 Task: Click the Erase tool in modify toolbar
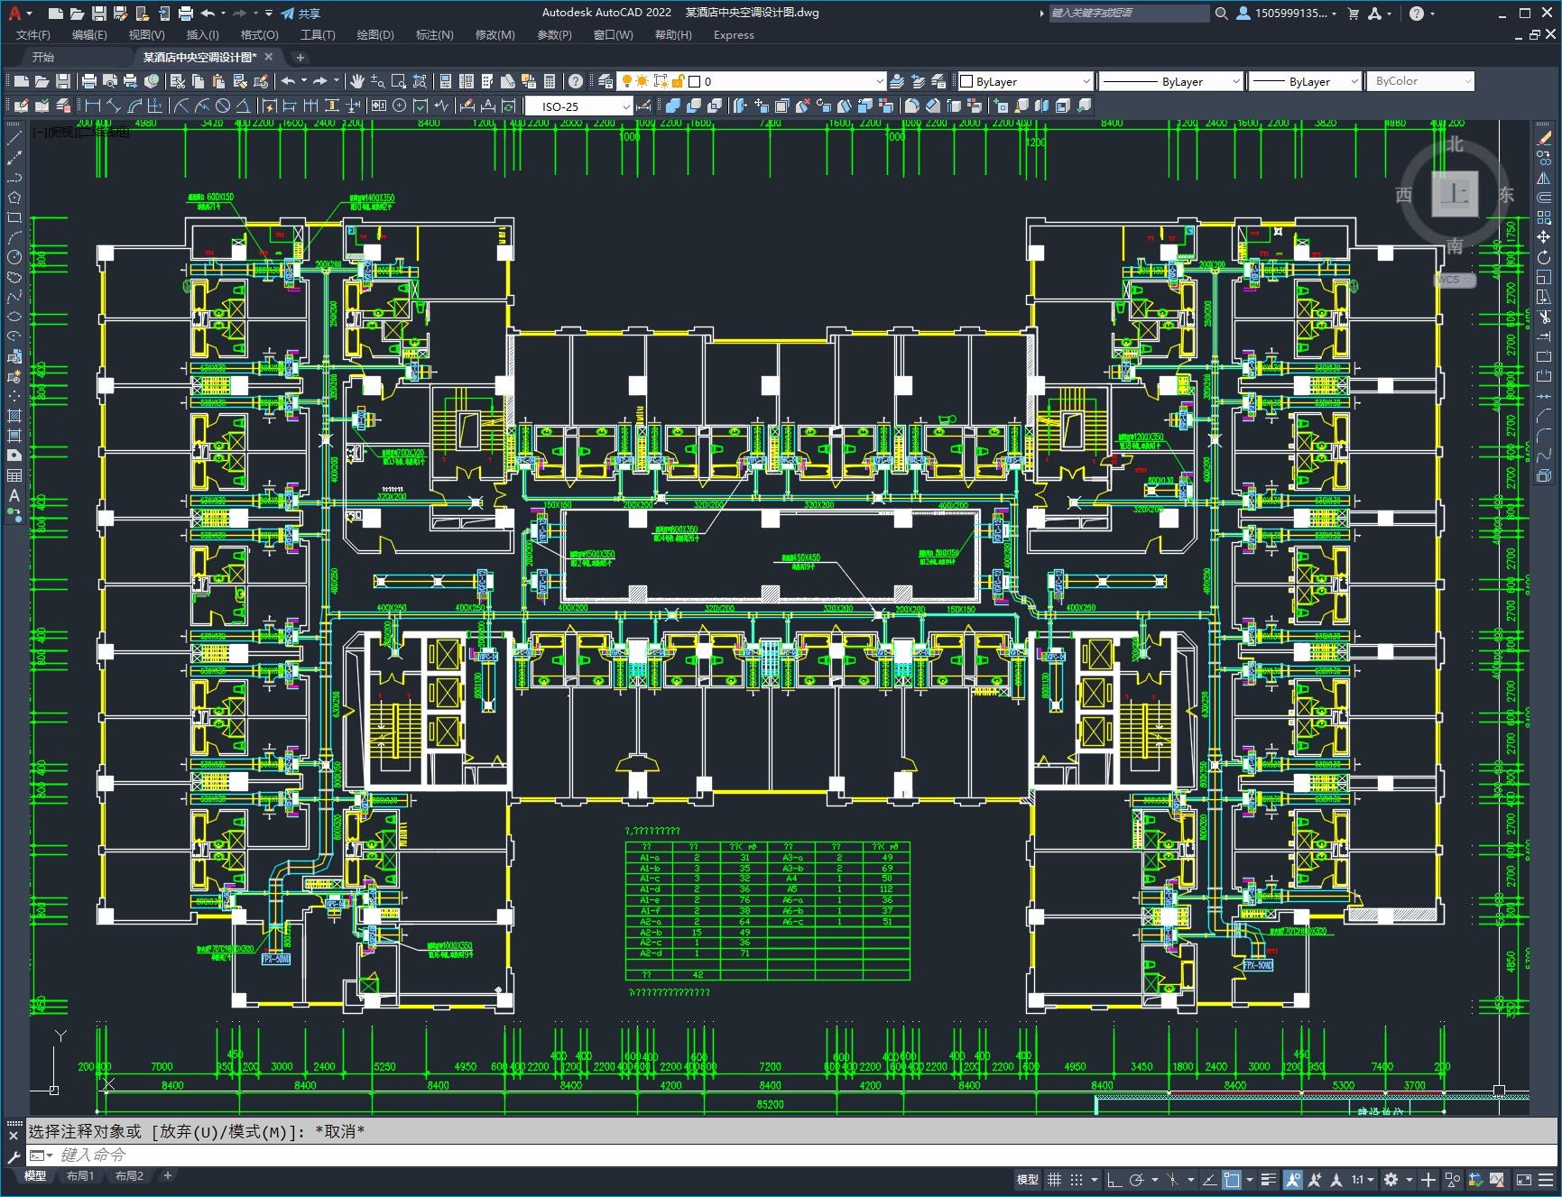(1544, 138)
